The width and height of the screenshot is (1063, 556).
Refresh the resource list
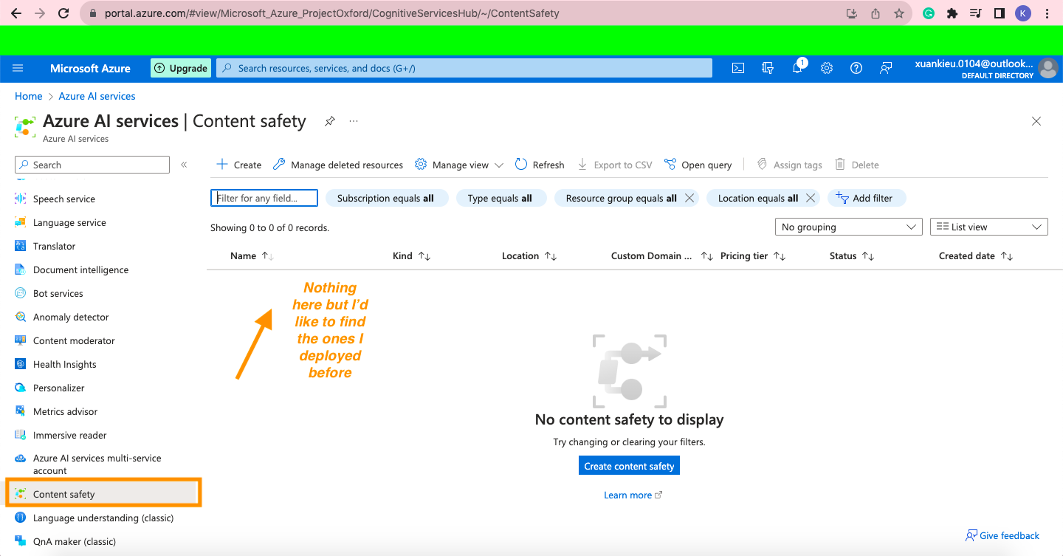pyautogui.click(x=540, y=165)
